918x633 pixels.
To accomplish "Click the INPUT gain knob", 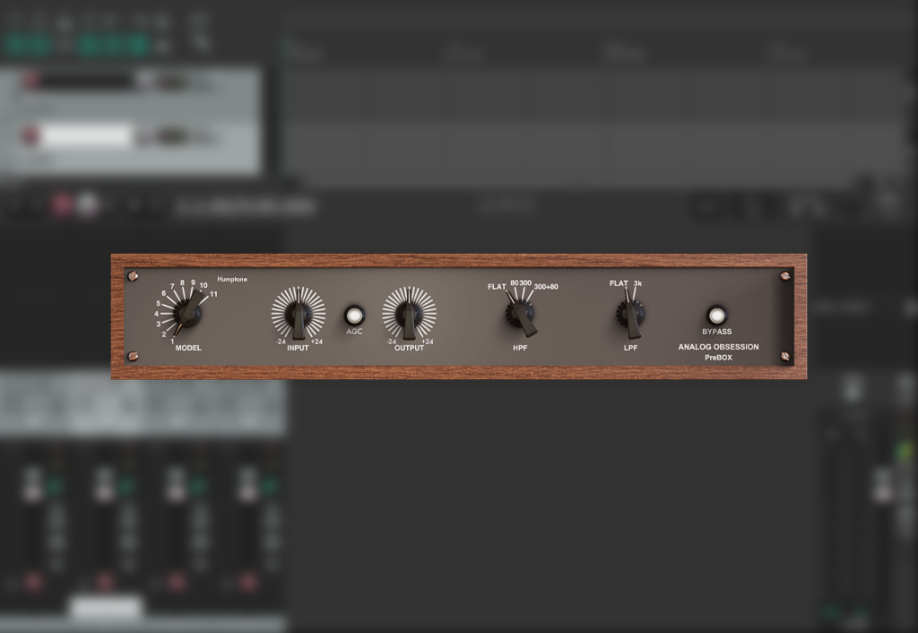I will coord(299,315).
